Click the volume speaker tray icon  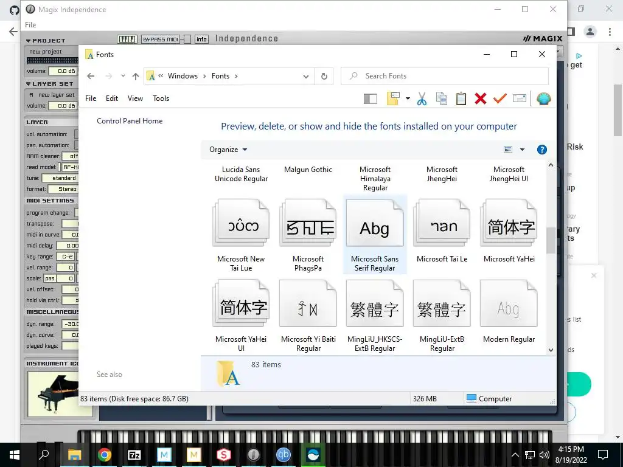point(545,455)
